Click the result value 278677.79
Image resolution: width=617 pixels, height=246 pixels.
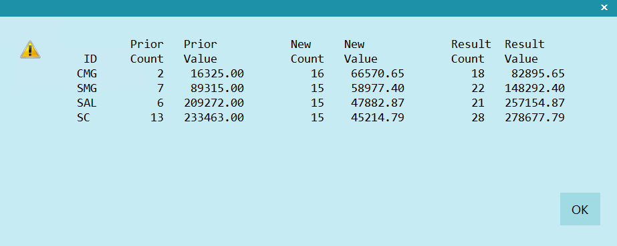(535, 118)
